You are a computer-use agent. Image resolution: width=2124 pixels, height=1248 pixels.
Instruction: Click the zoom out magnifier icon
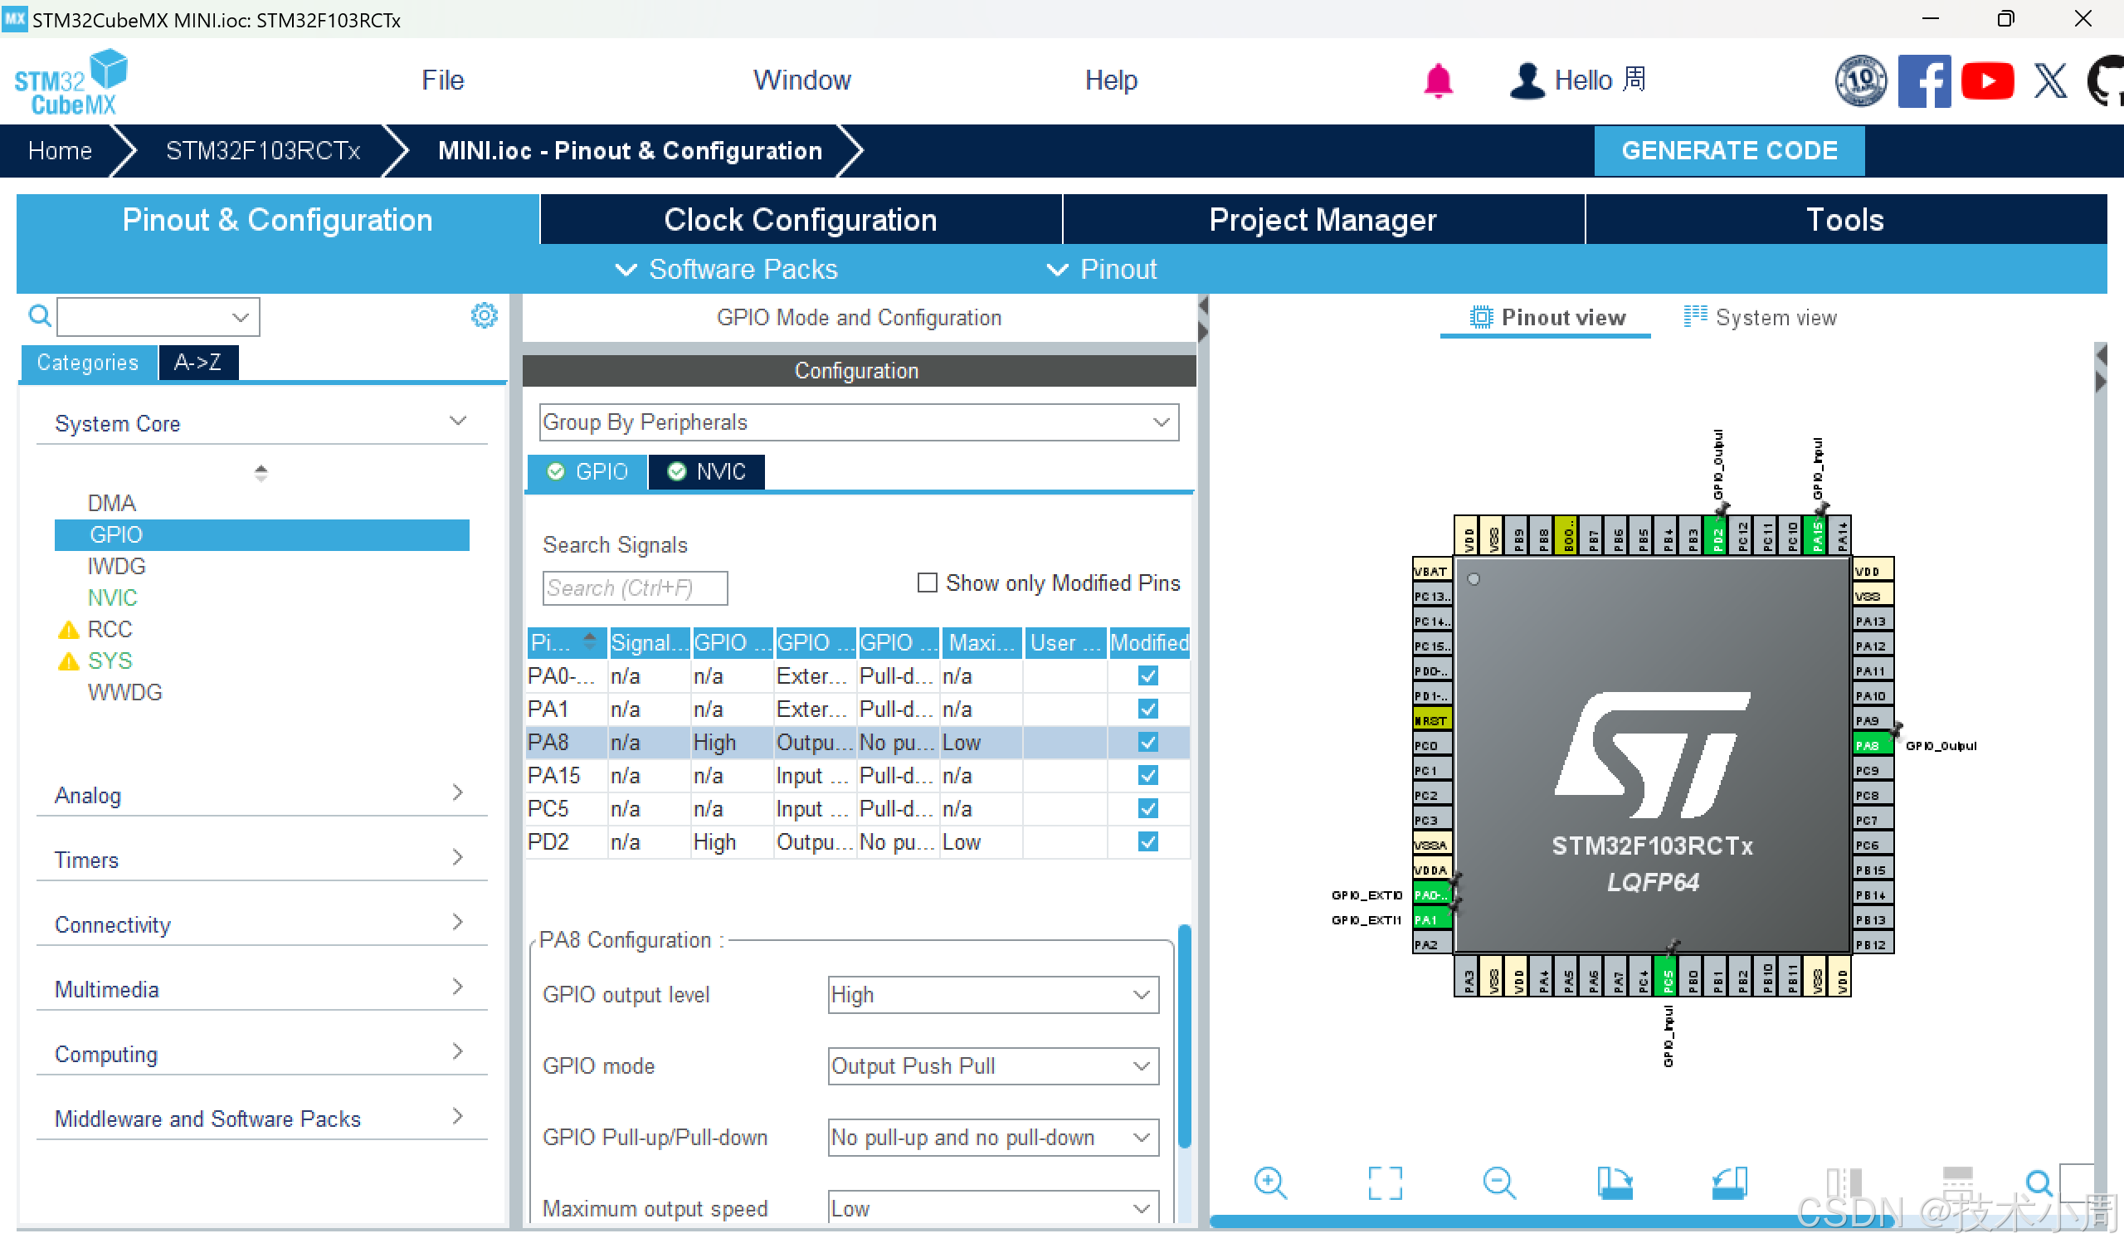pyautogui.click(x=1498, y=1183)
